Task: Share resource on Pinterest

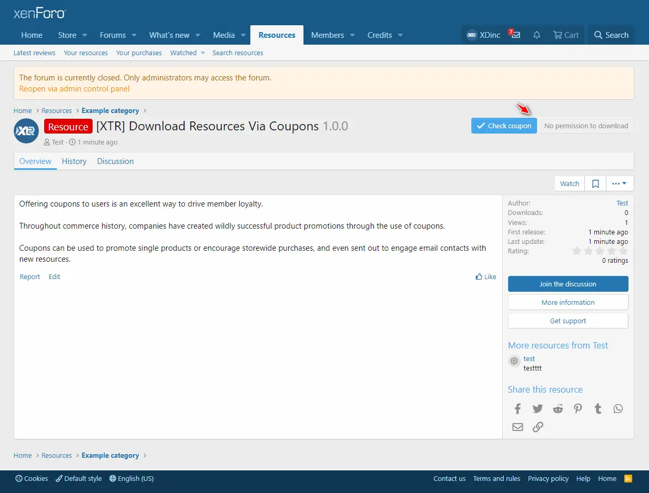Action: point(578,408)
